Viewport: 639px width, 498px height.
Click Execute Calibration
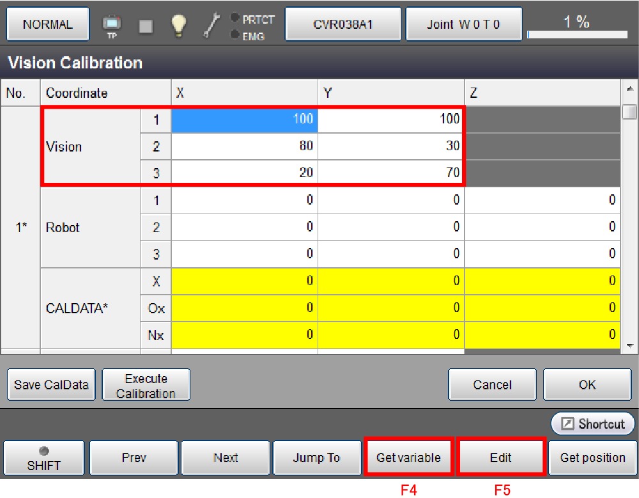(146, 385)
